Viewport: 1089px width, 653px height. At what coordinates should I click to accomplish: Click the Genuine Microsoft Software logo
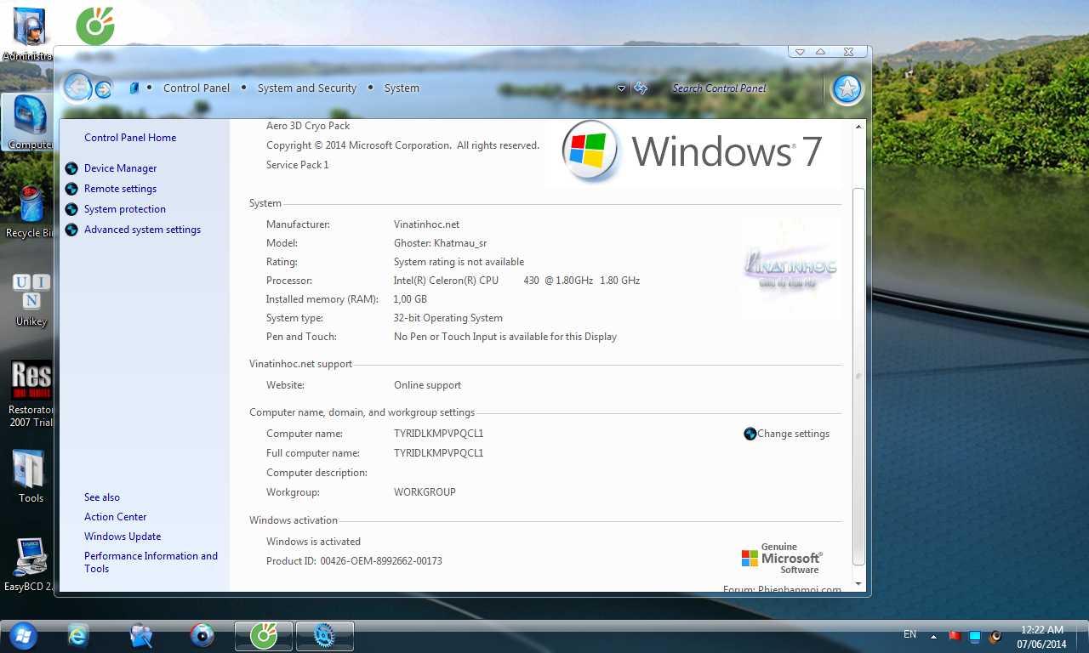(x=781, y=559)
